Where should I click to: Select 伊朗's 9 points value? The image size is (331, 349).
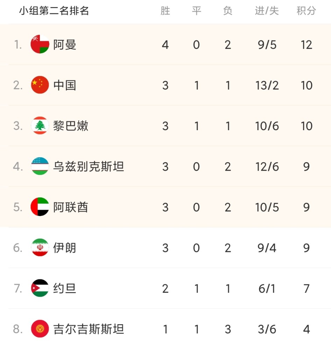(x=307, y=248)
